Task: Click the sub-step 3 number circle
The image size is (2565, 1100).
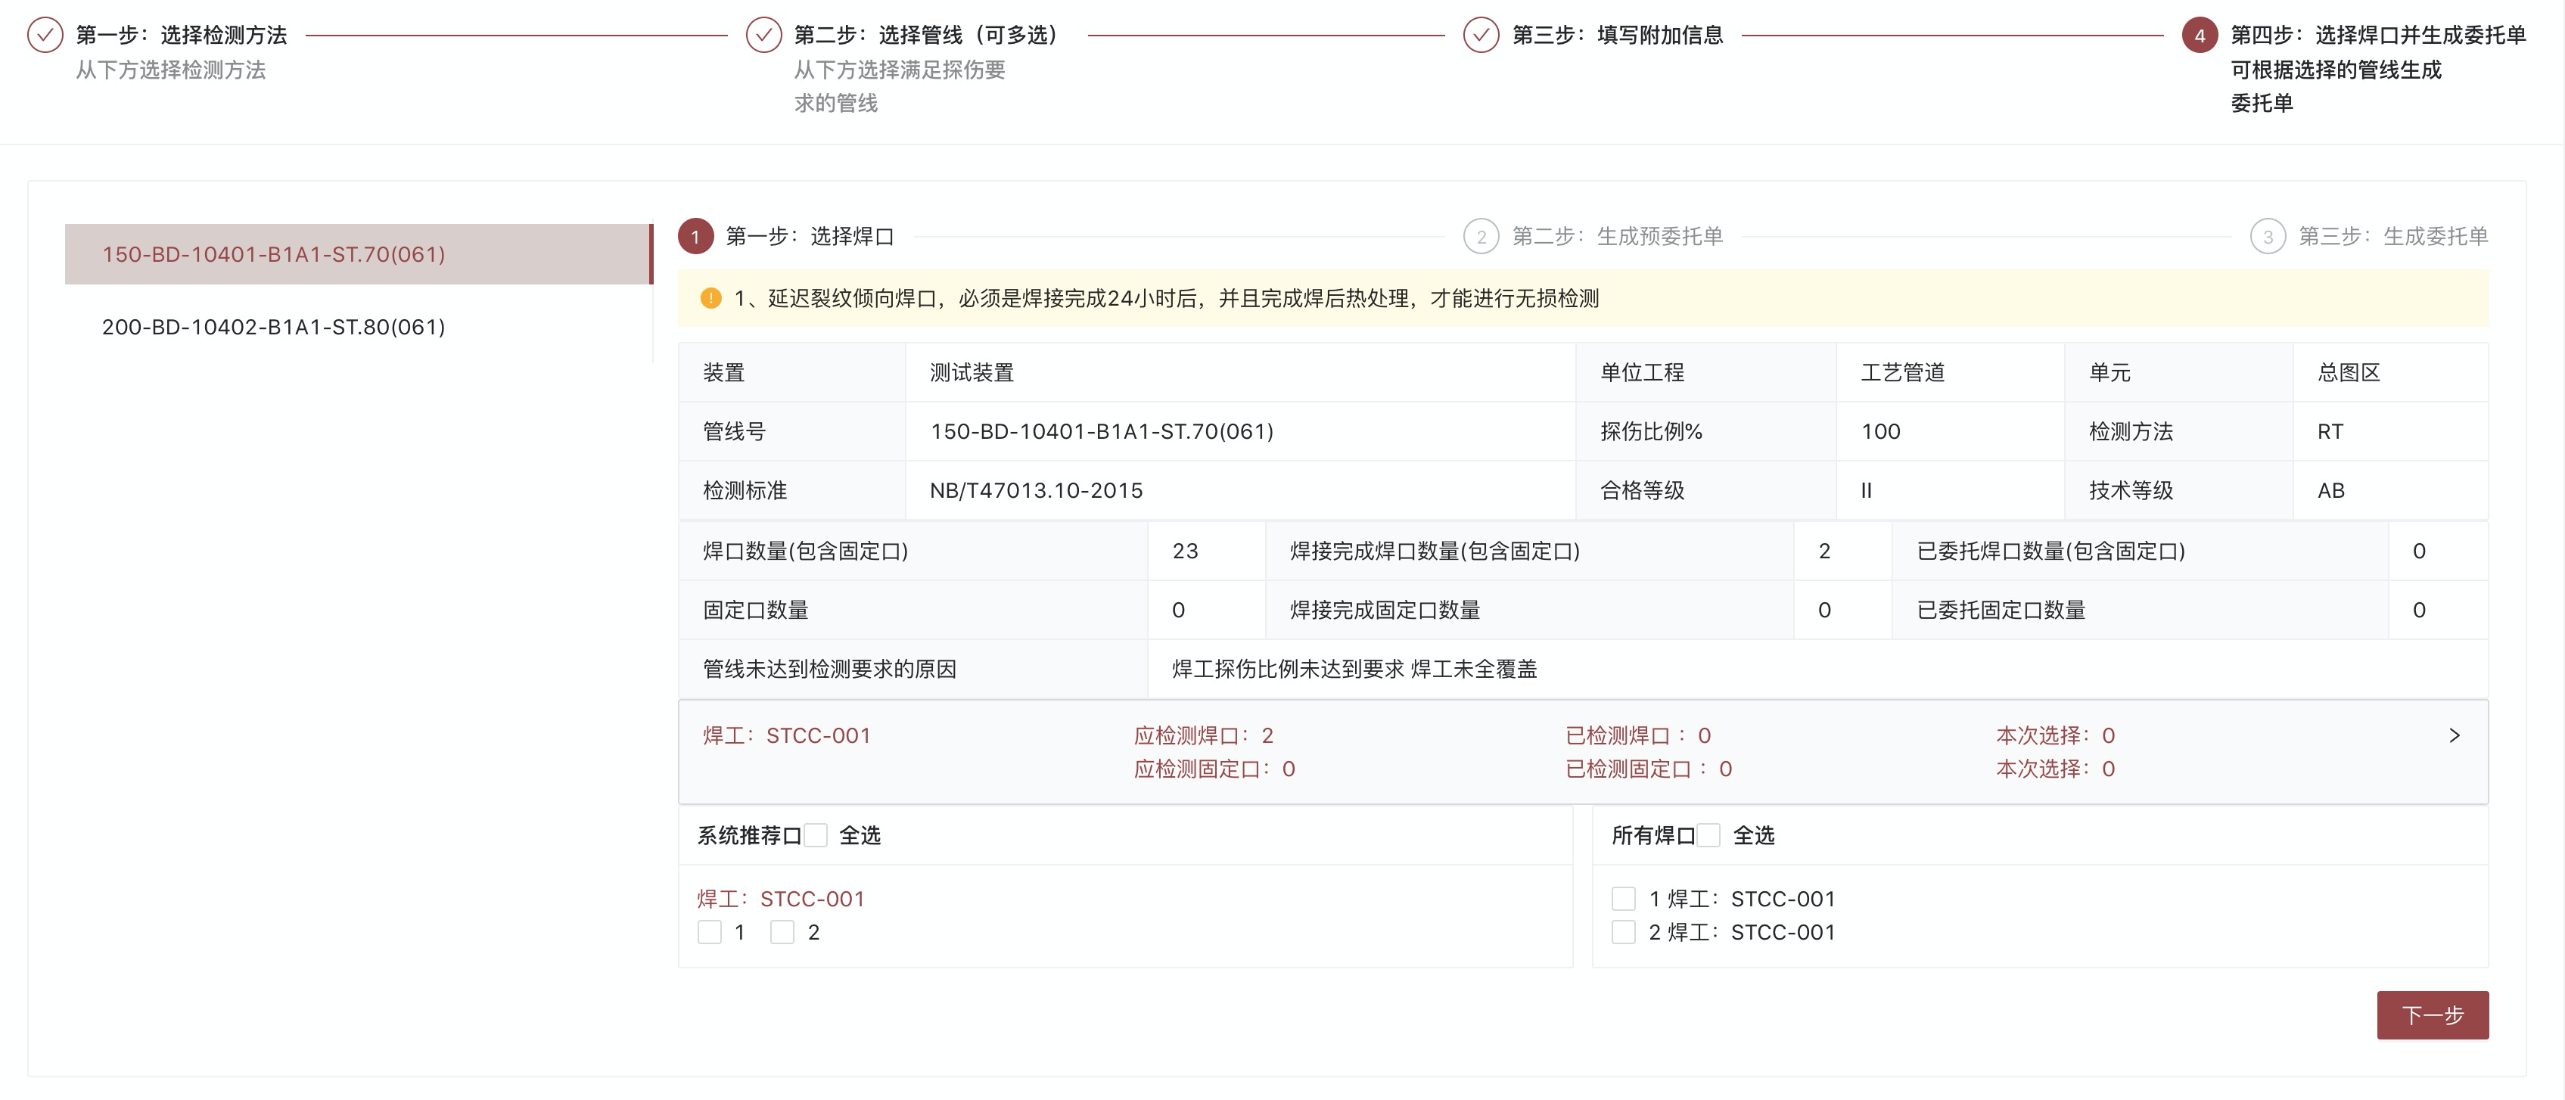Action: tap(2268, 236)
